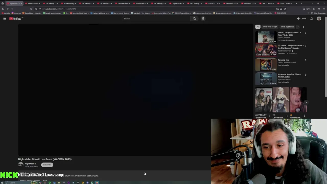Open options for Till Lindemann short
Screen dimensions: 327x184
pos(287,116)
